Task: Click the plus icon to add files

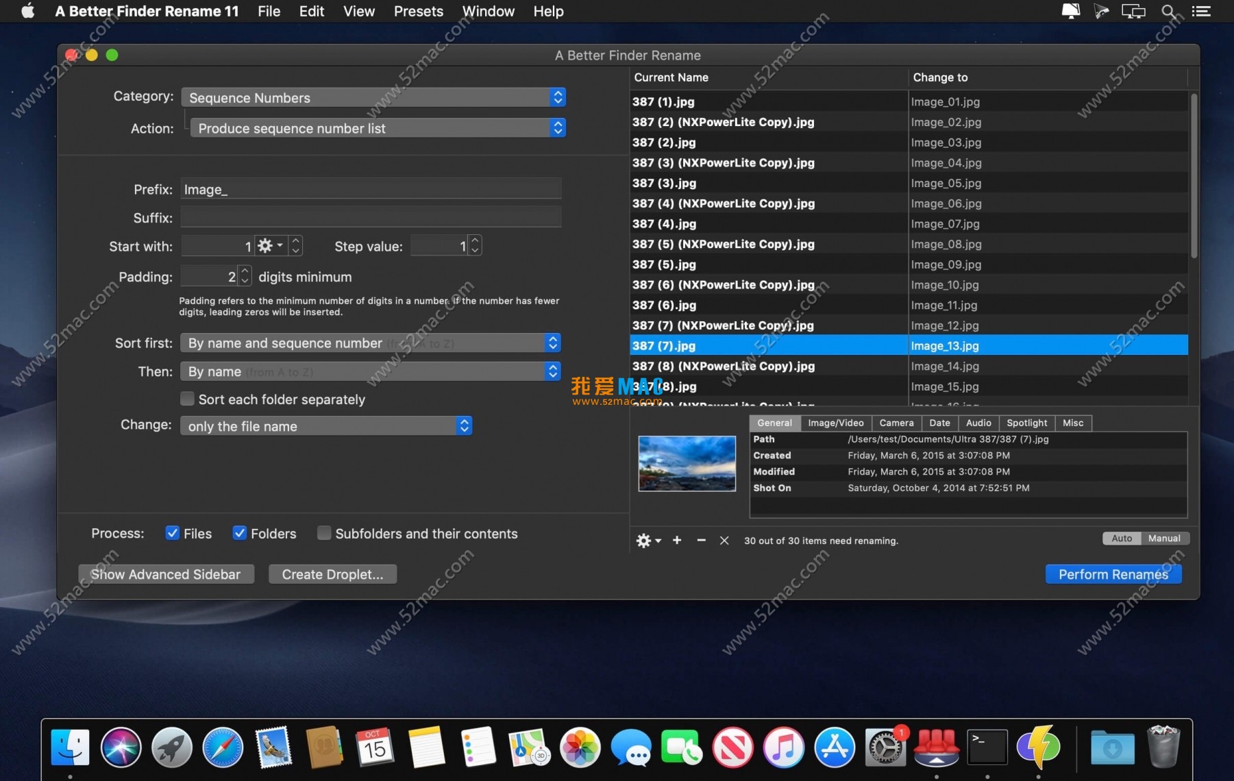Action: coord(677,541)
